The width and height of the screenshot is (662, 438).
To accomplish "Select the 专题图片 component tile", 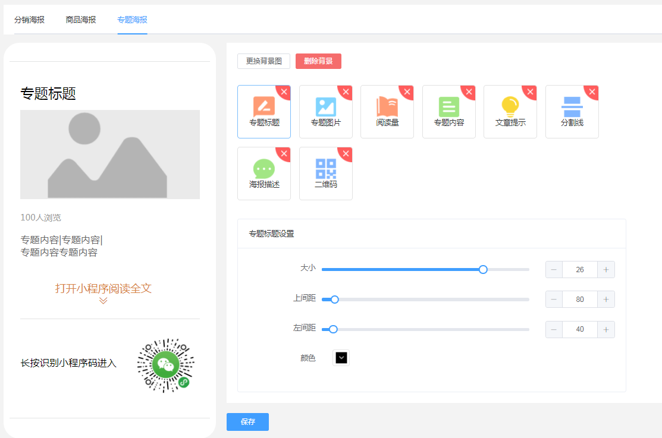I will point(325,112).
